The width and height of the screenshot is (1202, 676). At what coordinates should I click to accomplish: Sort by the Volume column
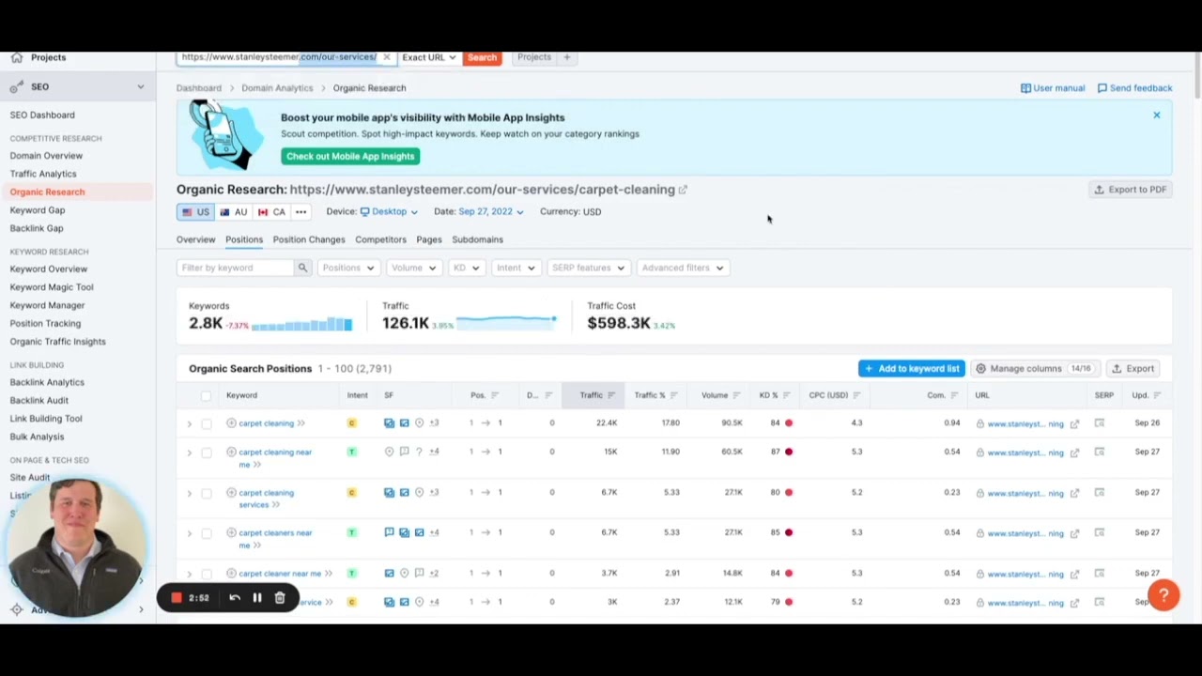tap(720, 395)
